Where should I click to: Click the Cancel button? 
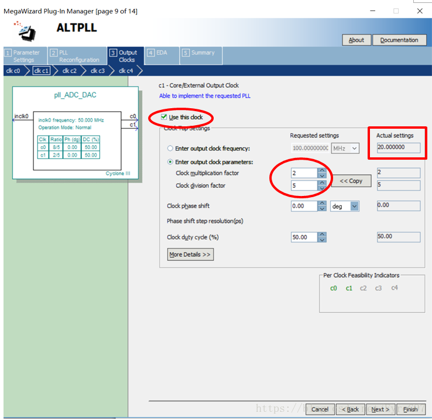[x=320, y=409]
